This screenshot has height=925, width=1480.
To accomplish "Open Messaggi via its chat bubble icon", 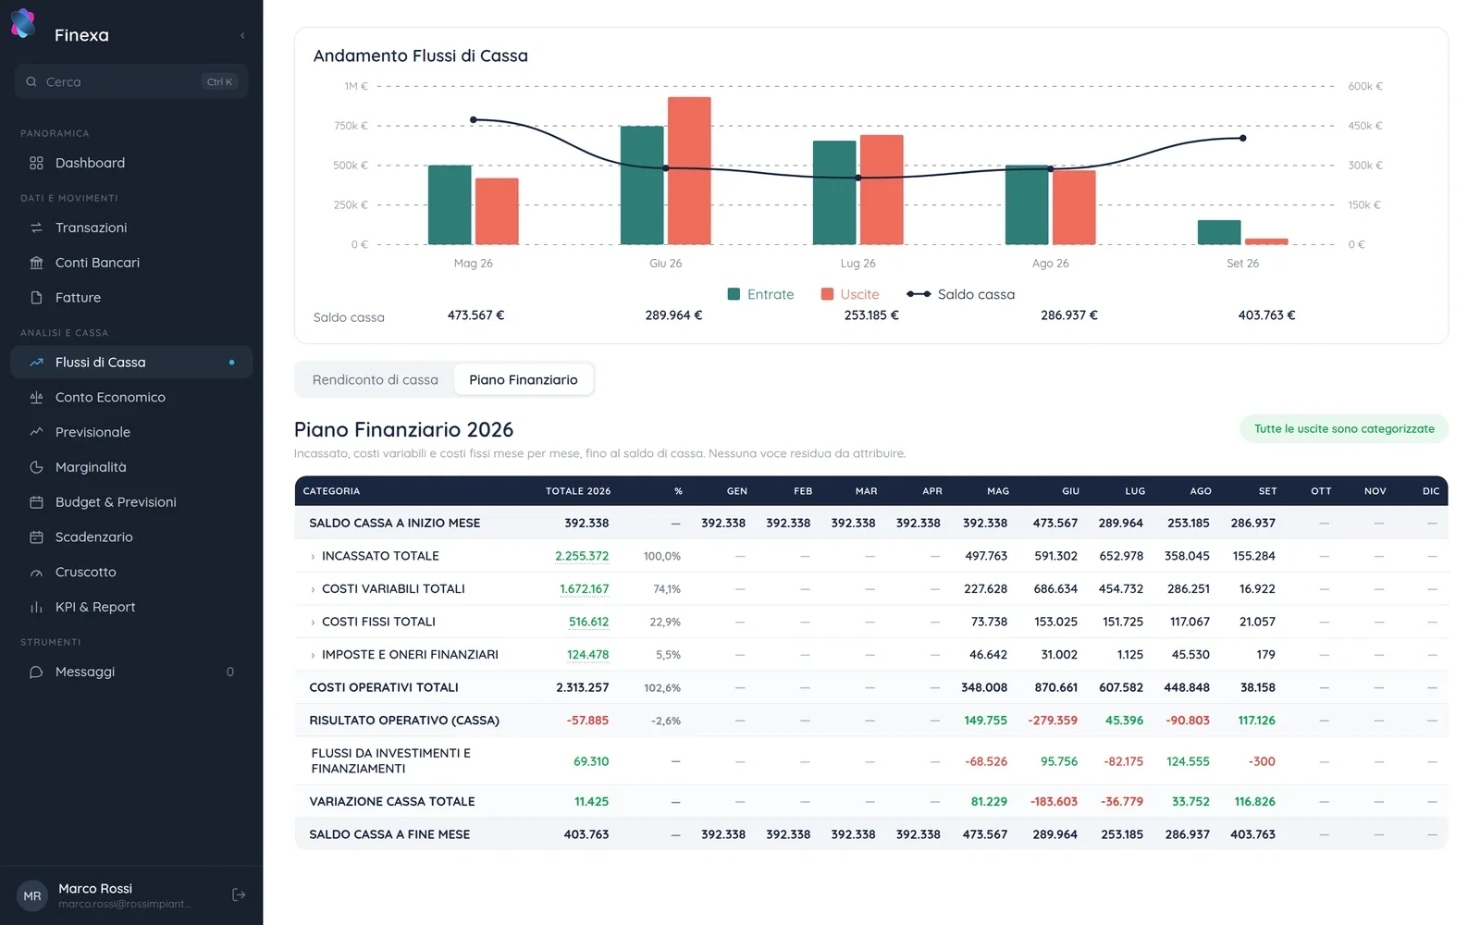I will click(x=37, y=672).
